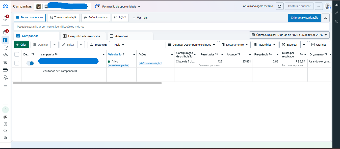Open the billing credit card icon

[5, 70]
